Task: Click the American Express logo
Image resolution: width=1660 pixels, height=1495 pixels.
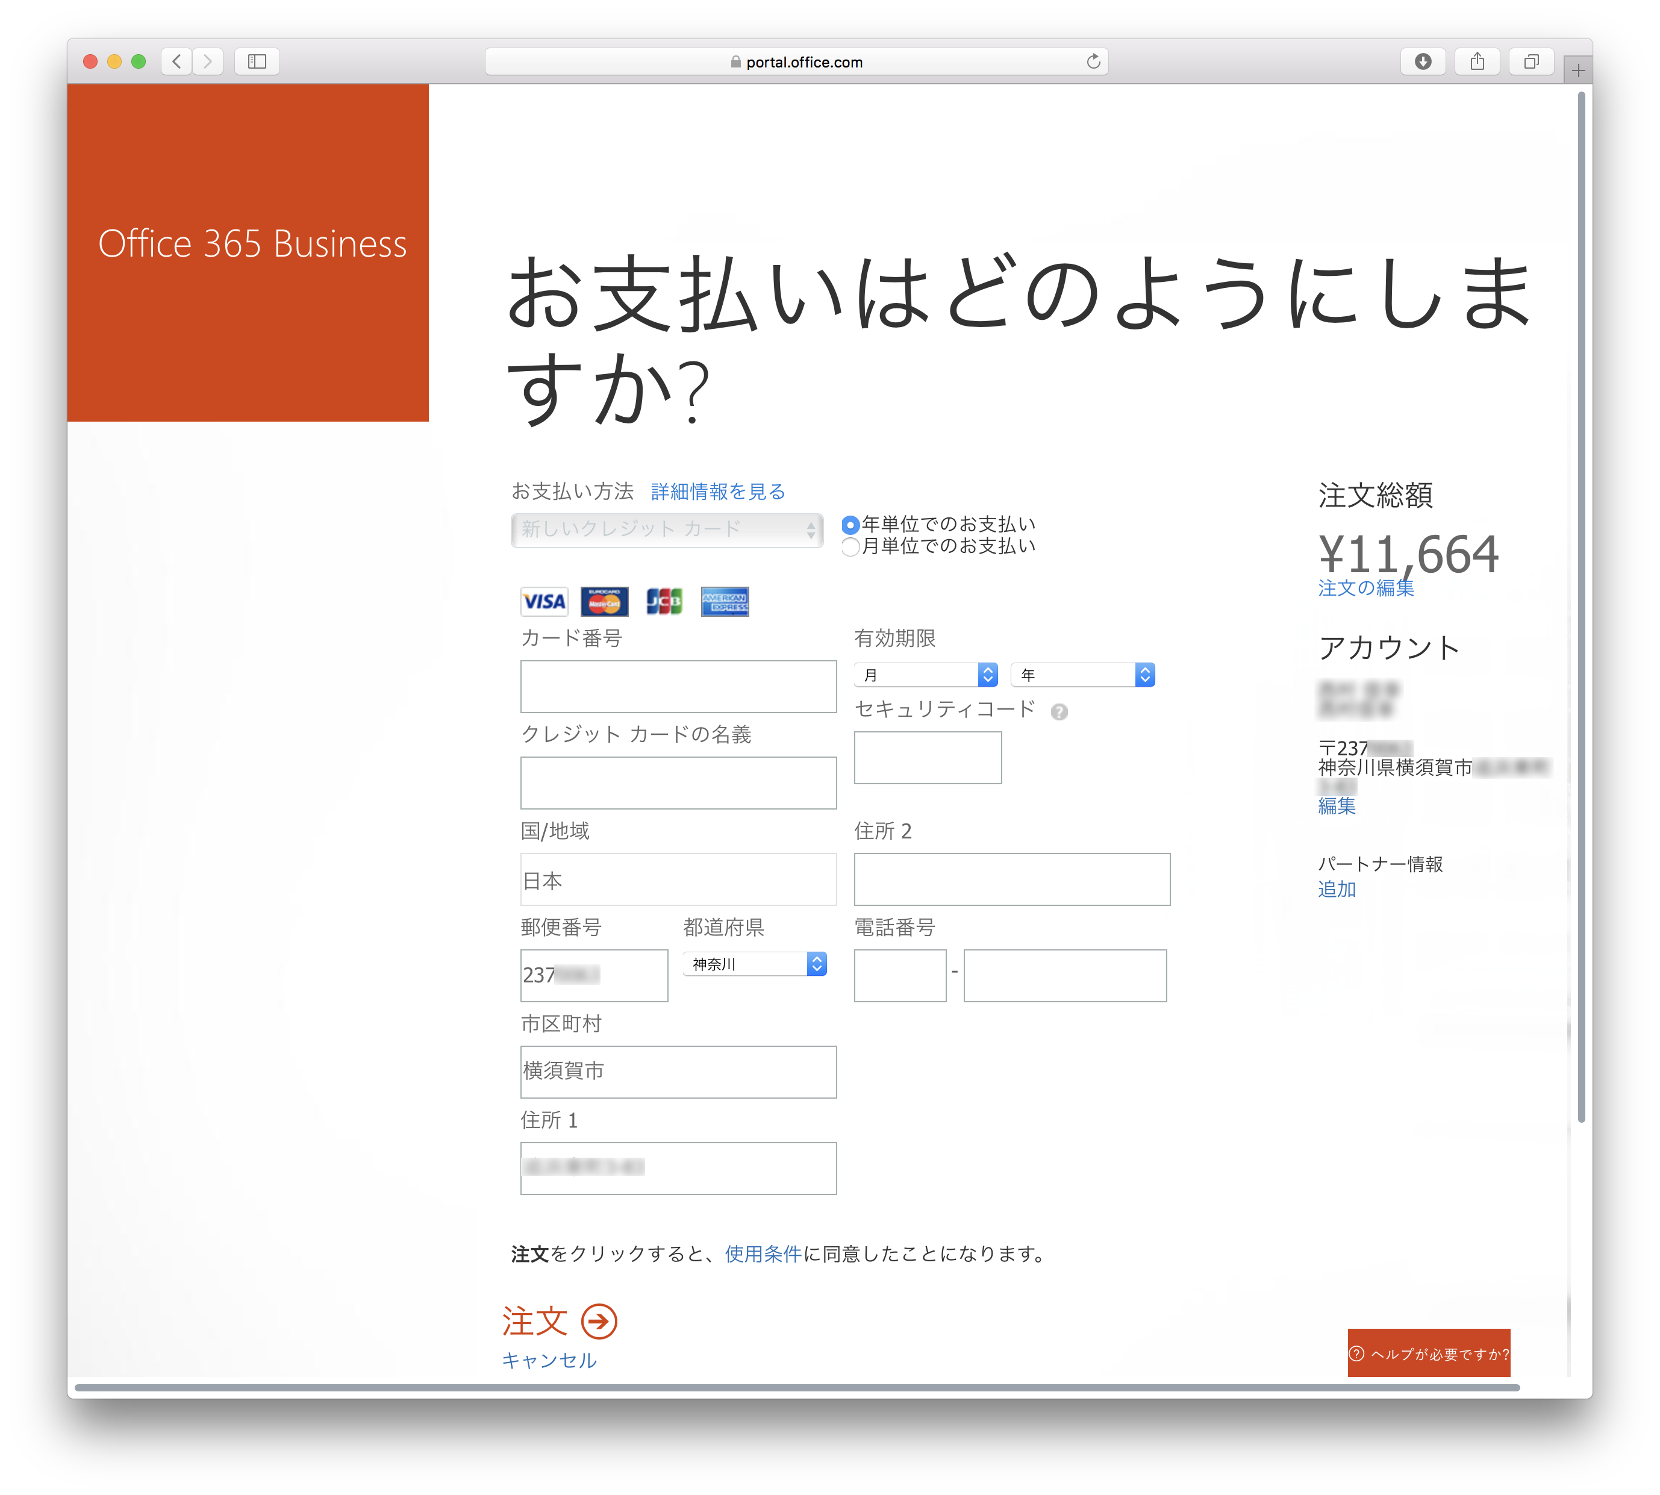Action: 725,601
